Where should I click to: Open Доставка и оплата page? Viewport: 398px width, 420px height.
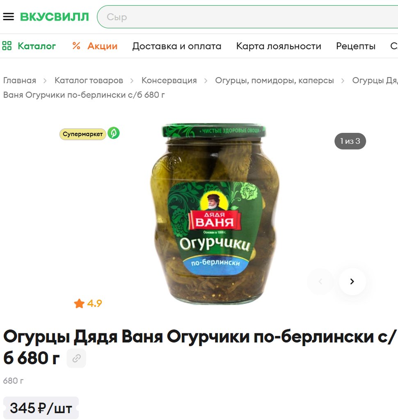coord(176,46)
